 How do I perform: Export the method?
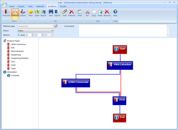coord(57,13)
